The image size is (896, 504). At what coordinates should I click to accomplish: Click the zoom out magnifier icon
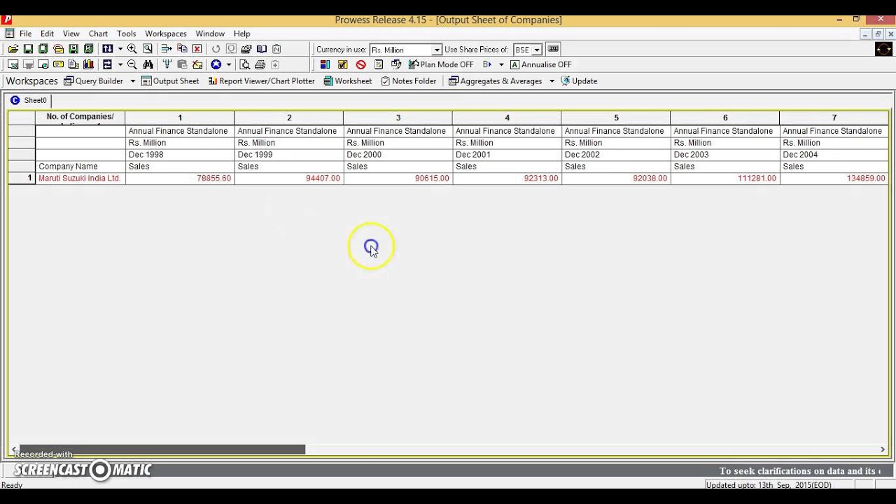(x=132, y=64)
